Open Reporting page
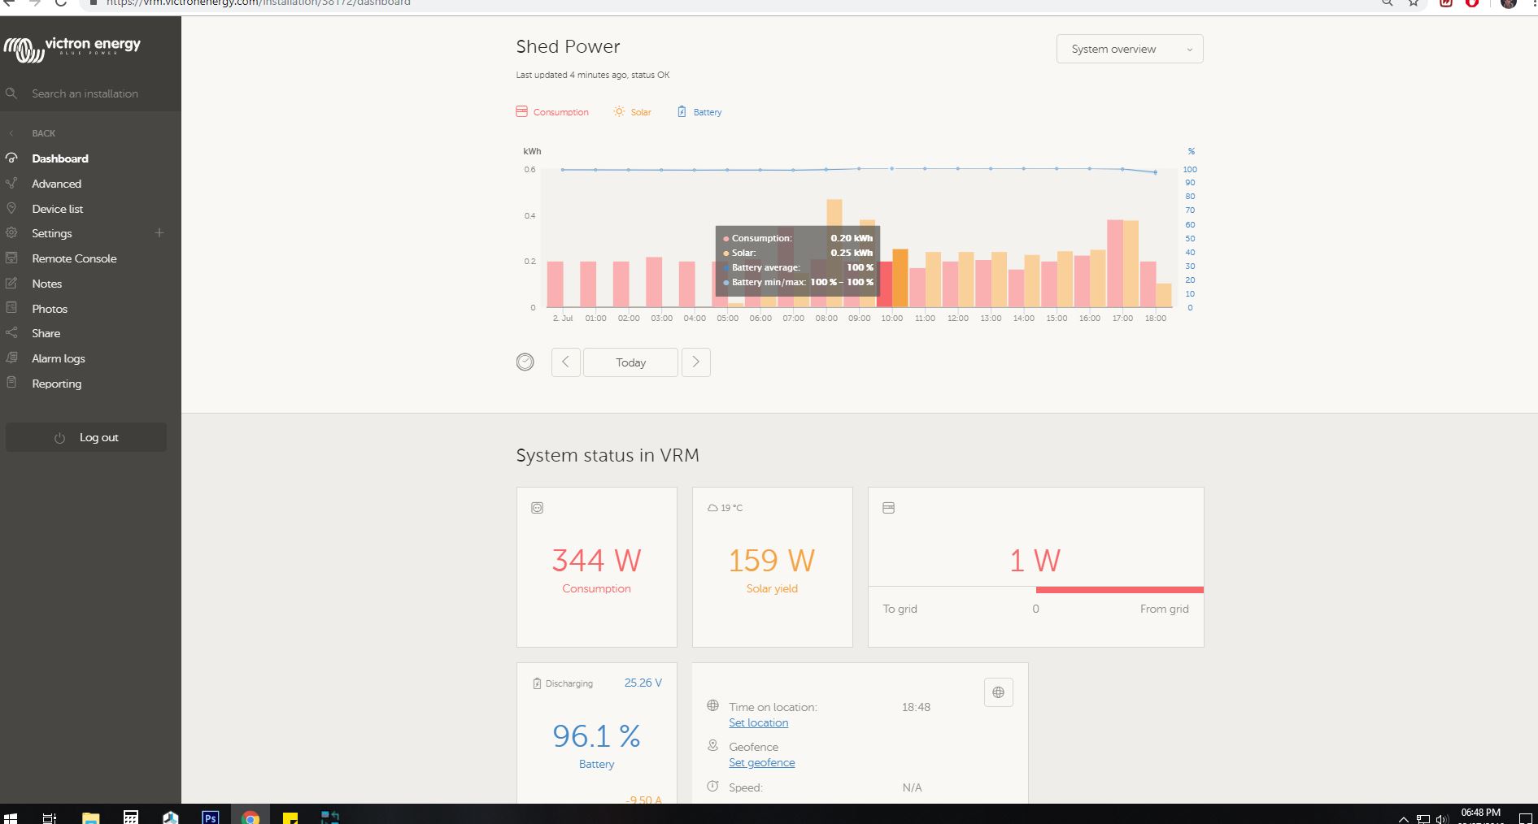 [57, 384]
